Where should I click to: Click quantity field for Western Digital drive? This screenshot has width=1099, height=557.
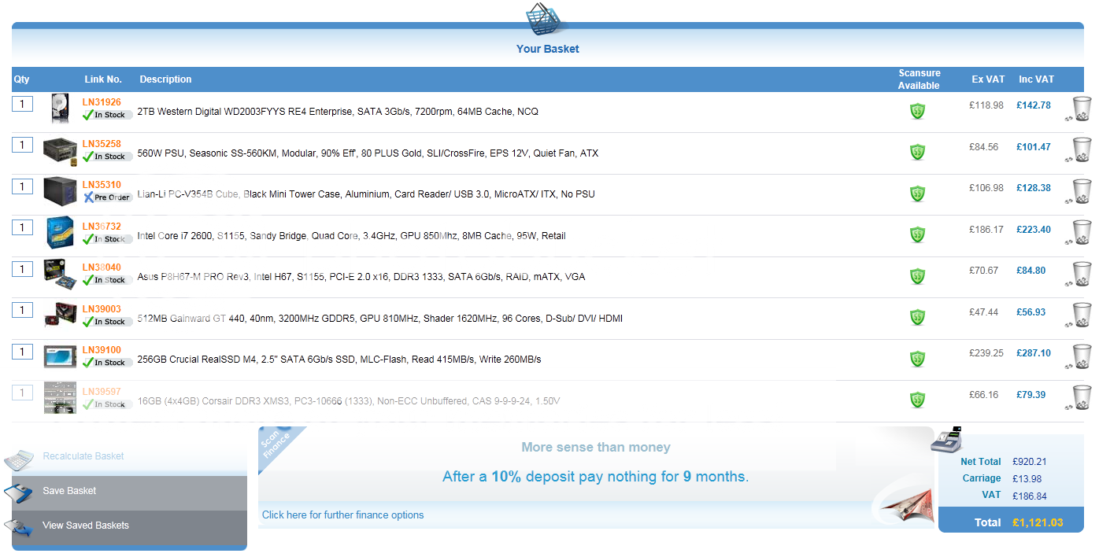coord(22,104)
